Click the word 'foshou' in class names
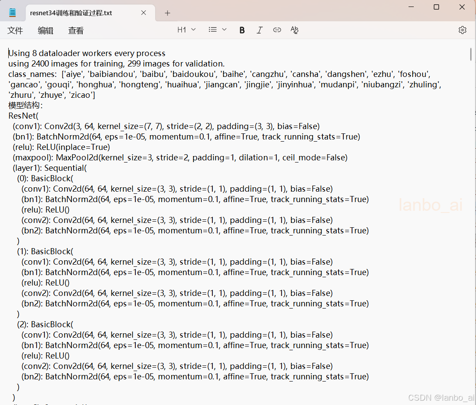 [413, 74]
